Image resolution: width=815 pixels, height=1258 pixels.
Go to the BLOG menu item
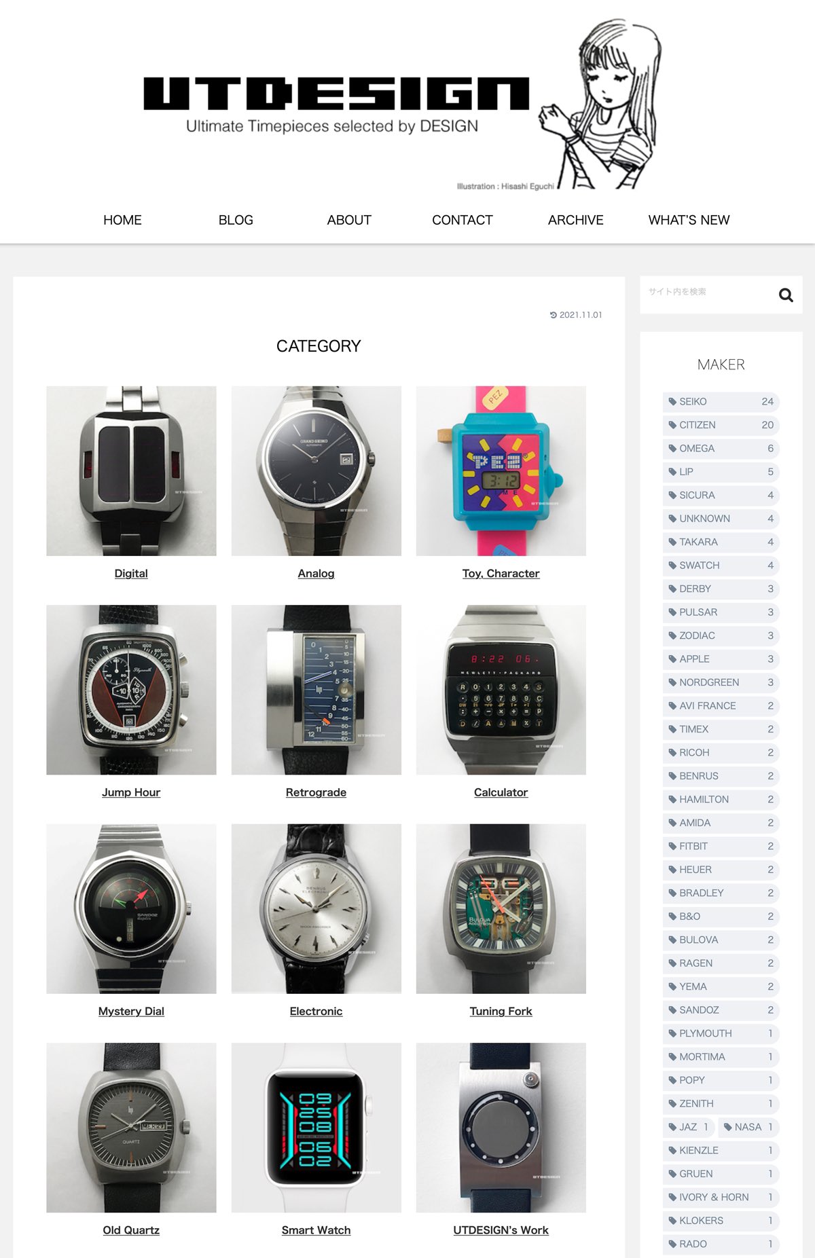tap(236, 220)
